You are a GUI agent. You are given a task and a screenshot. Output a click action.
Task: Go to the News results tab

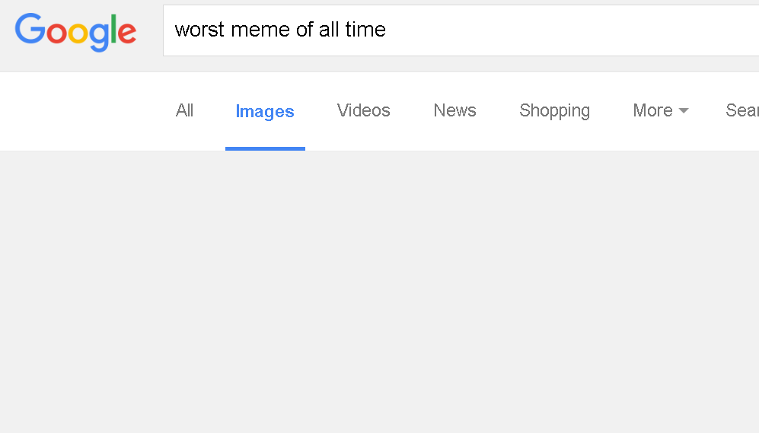pos(454,110)
